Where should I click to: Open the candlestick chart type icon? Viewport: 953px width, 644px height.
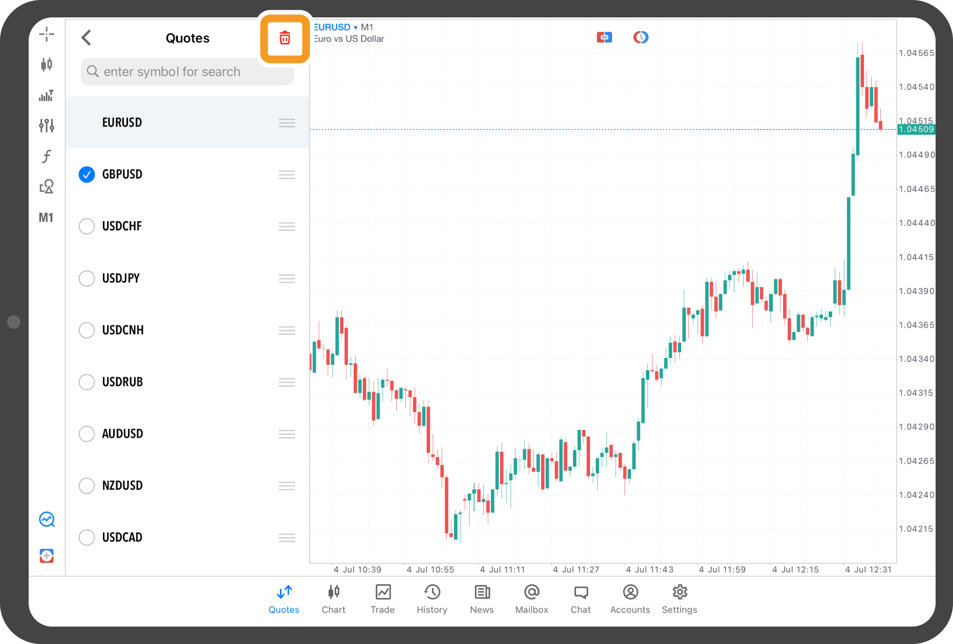(47, 65)
